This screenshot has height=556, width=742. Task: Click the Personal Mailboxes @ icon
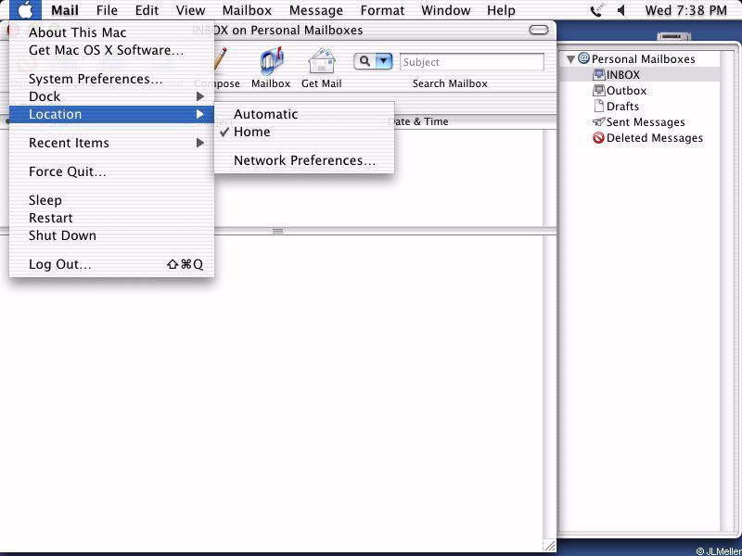(584, 58)
